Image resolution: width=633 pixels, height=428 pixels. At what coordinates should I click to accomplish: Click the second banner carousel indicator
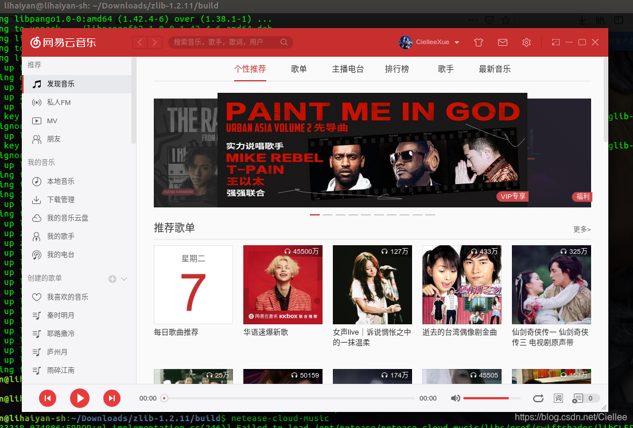coord(327,215)
